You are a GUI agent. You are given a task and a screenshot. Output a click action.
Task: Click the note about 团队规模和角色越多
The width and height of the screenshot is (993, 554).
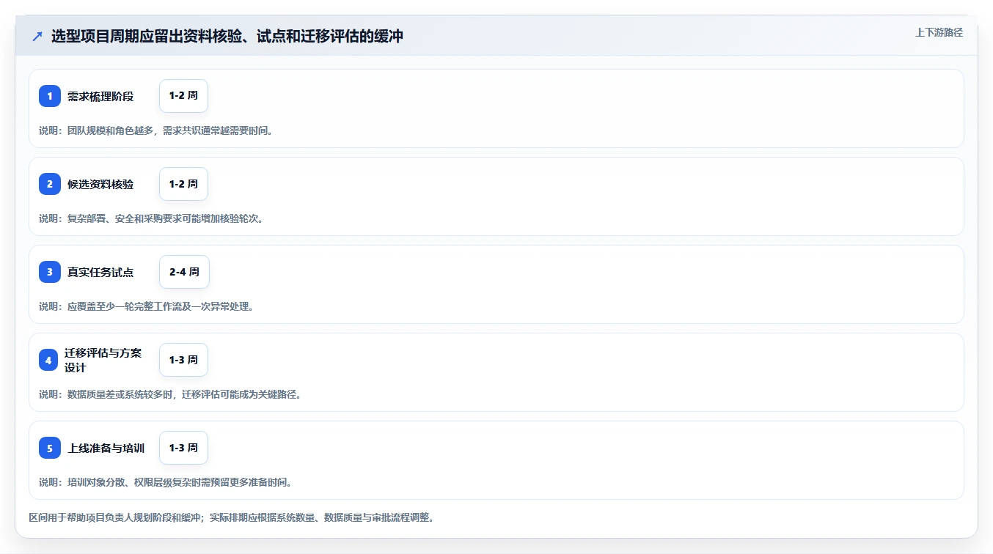coord(155,130)
